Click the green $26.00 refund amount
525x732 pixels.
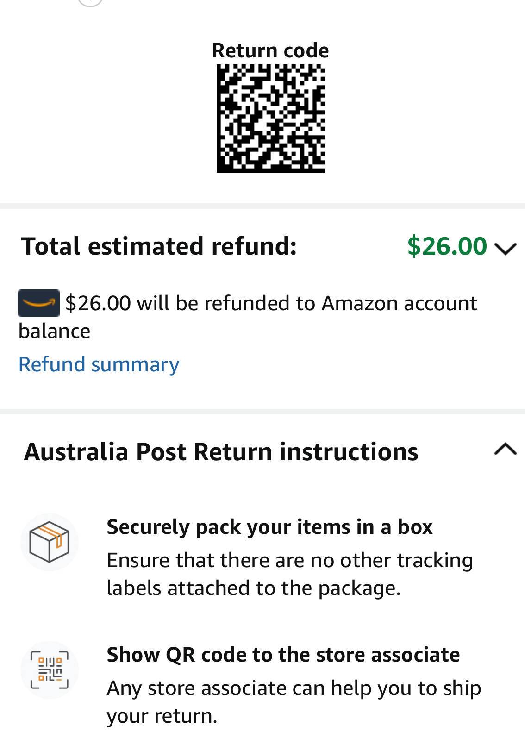point(447,246)
